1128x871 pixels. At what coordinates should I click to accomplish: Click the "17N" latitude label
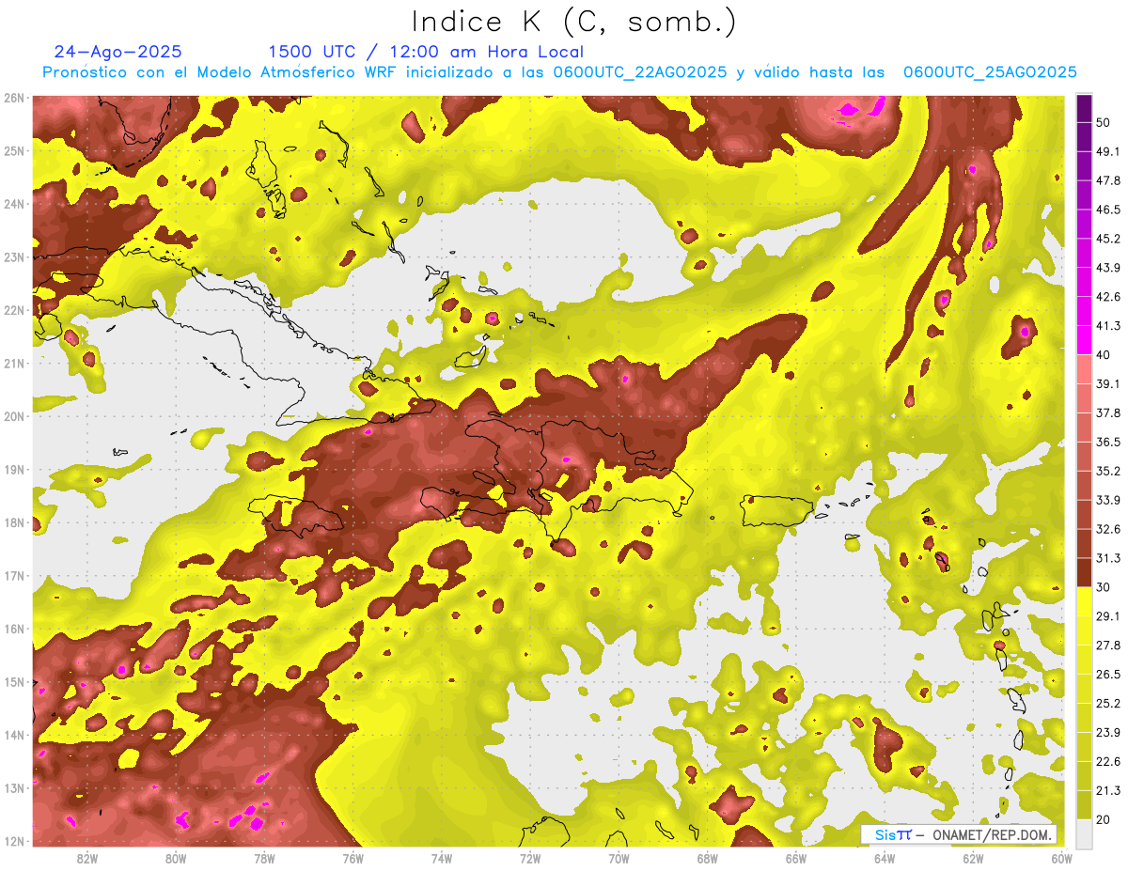[x=13, y=576]
